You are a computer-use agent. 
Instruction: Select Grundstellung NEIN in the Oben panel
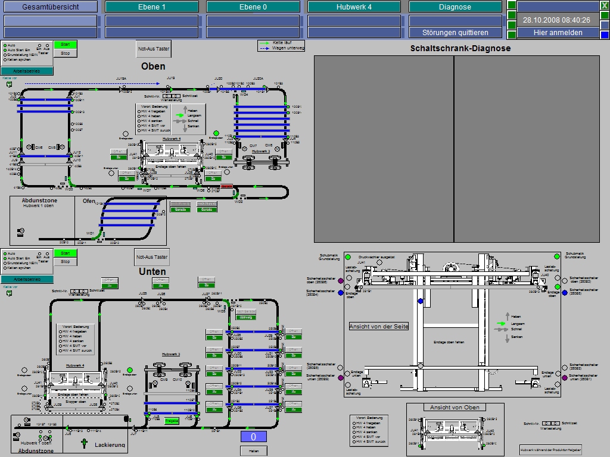(x=5, y=55)
